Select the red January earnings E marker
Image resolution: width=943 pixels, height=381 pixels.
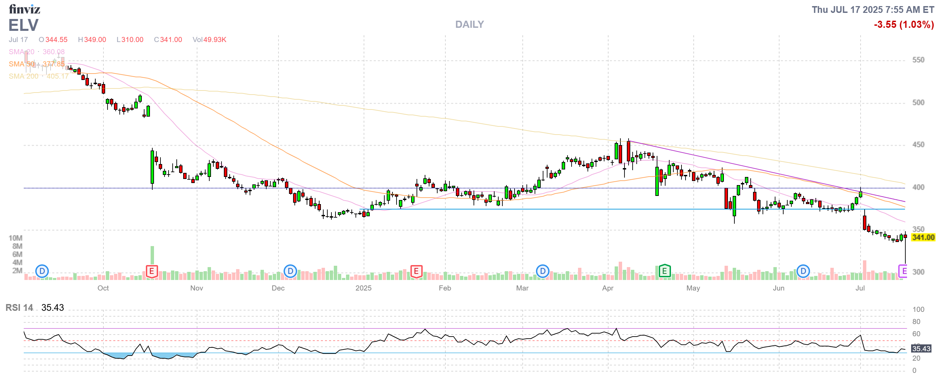(x=416, y=271)
